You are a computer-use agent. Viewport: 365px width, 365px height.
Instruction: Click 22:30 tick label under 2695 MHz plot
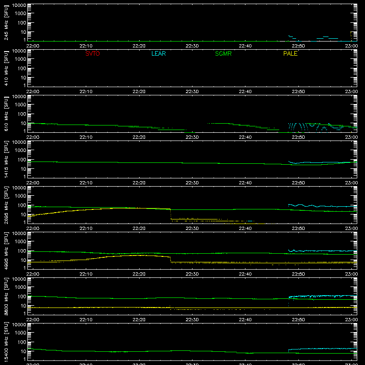pos(192,229)
